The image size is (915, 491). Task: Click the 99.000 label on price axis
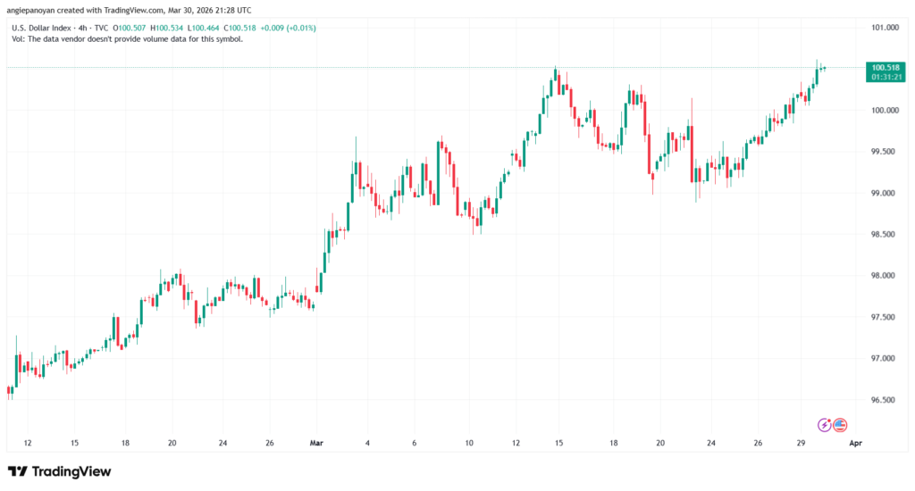click(884, 193)
